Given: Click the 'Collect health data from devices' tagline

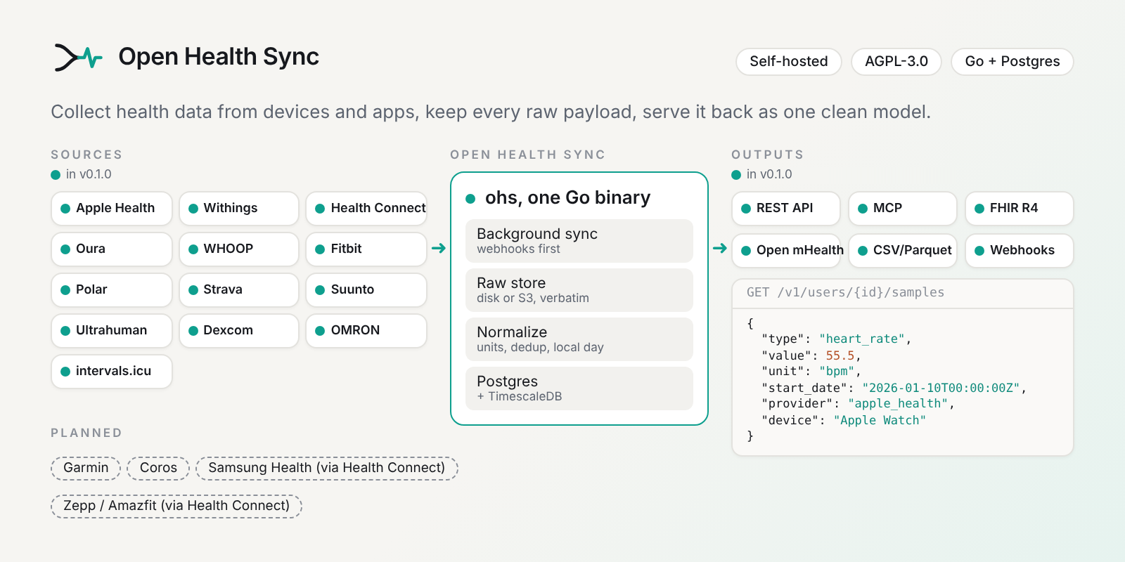Looking at the screenshot, I should [x=491, y=112].
